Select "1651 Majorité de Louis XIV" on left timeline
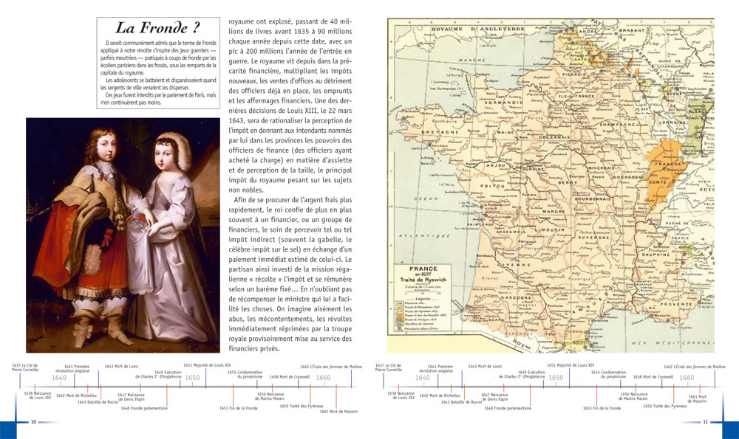 (x=207, y=365)
